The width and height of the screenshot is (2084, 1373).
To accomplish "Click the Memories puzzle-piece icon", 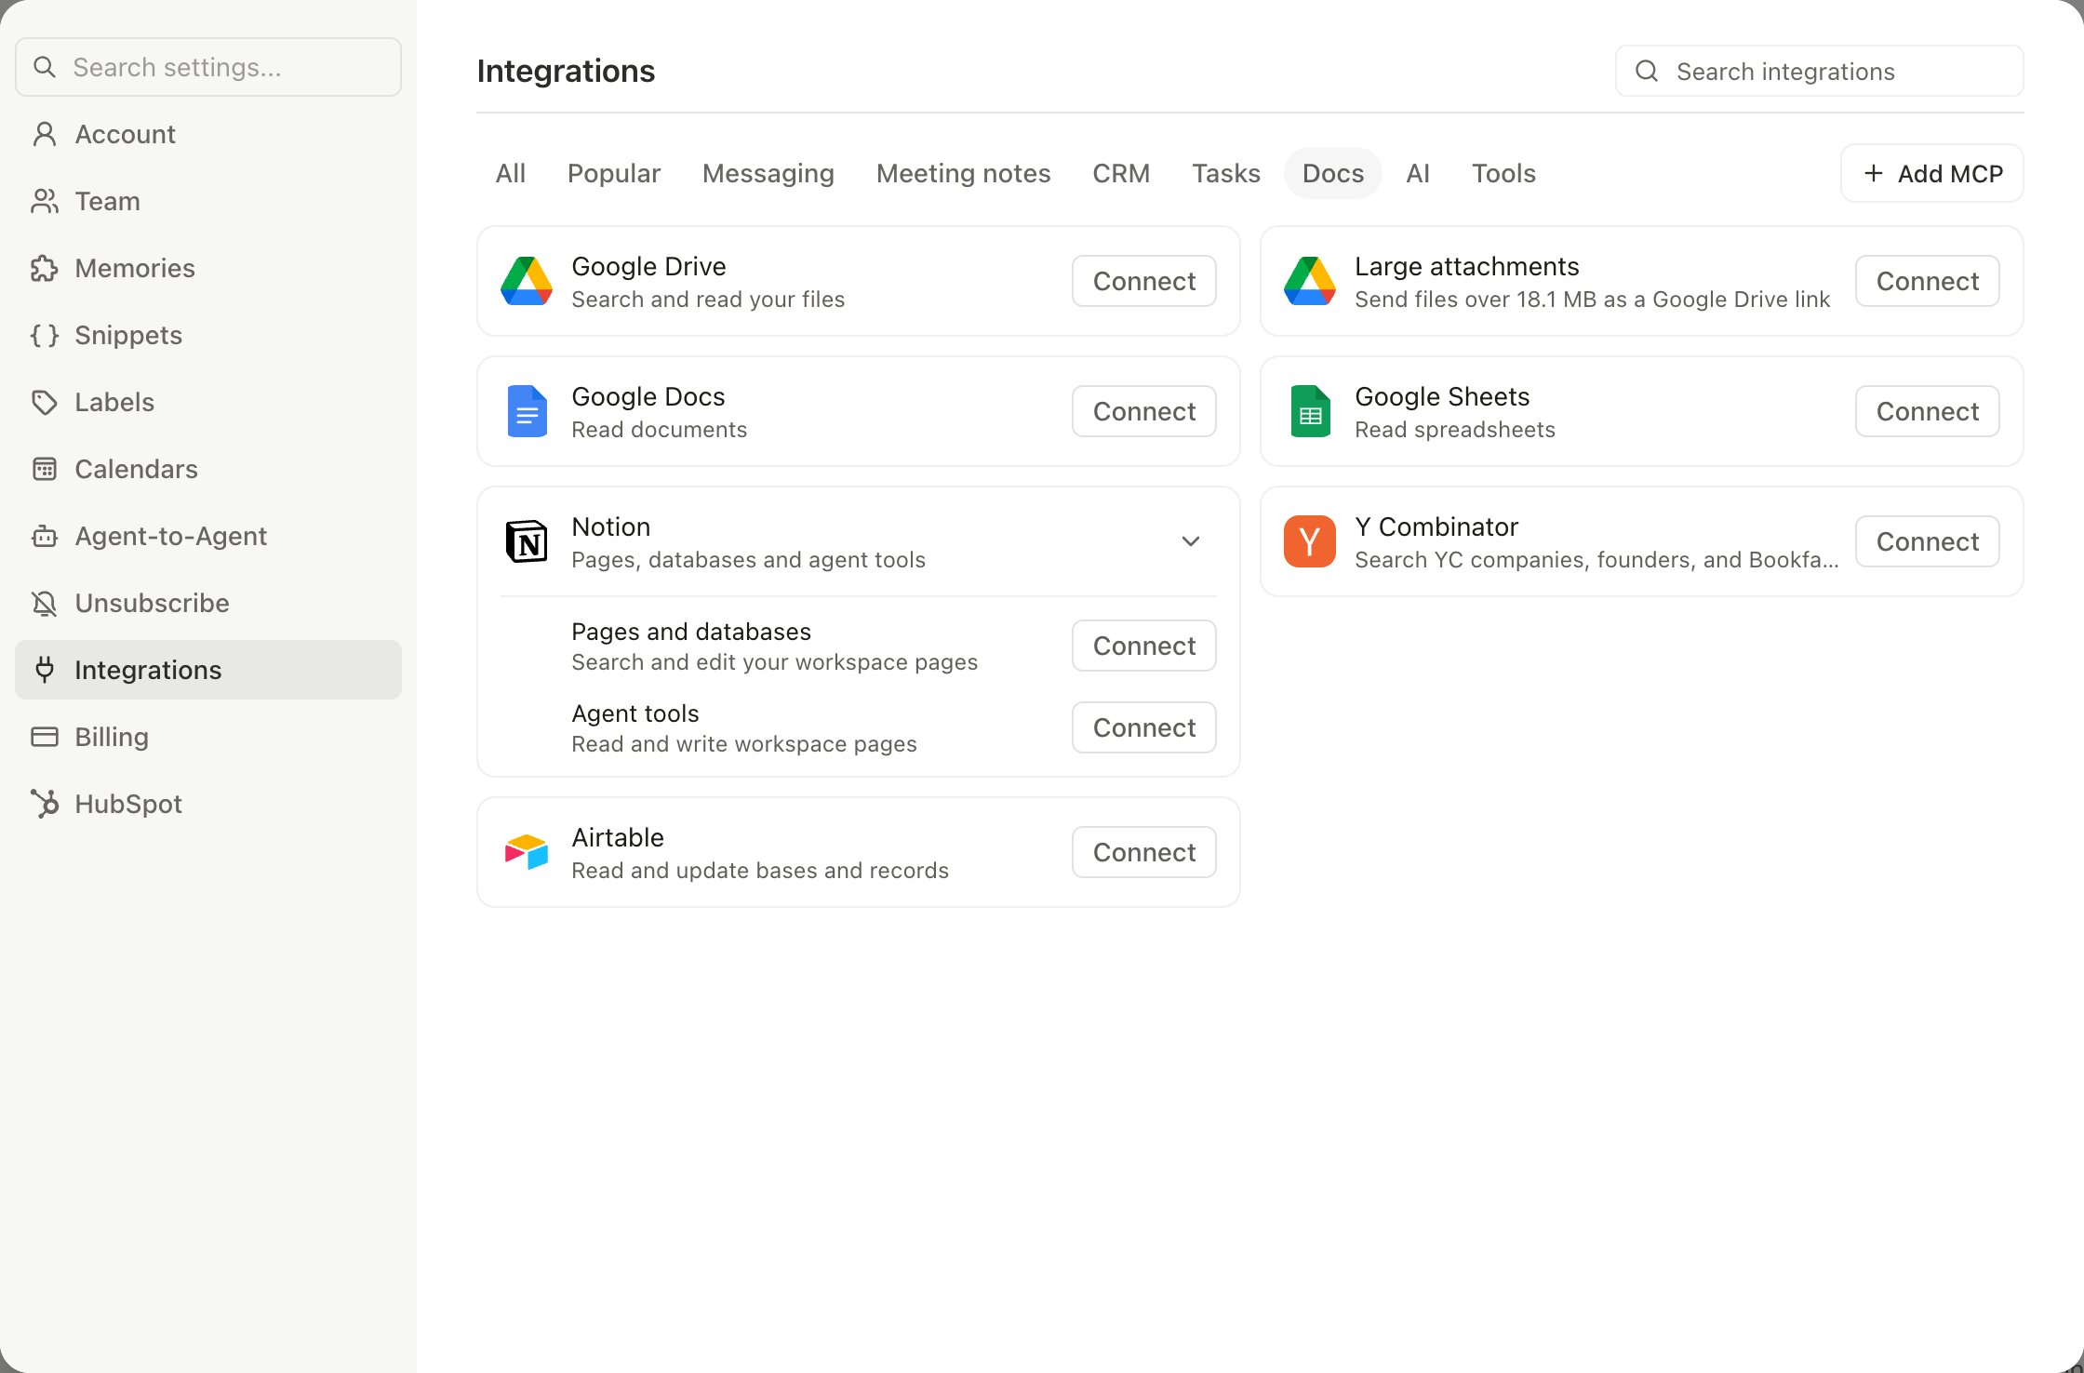I will pos(44,268).
